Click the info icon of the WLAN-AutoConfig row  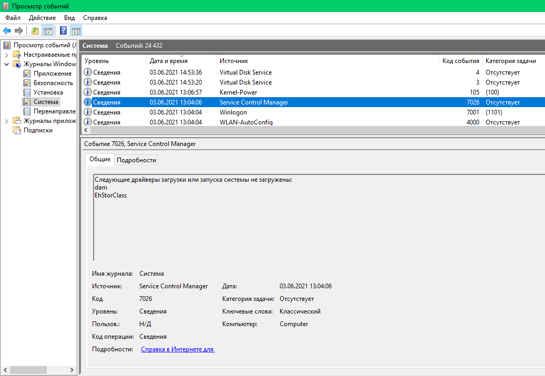coord(88,122)
